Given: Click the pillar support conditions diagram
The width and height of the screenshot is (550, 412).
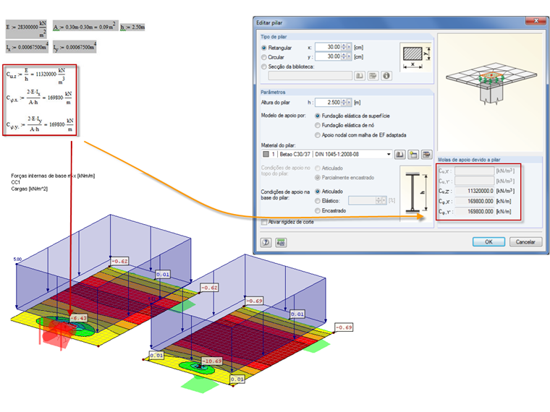Looking at the screenshot, I should coord(416,194).
